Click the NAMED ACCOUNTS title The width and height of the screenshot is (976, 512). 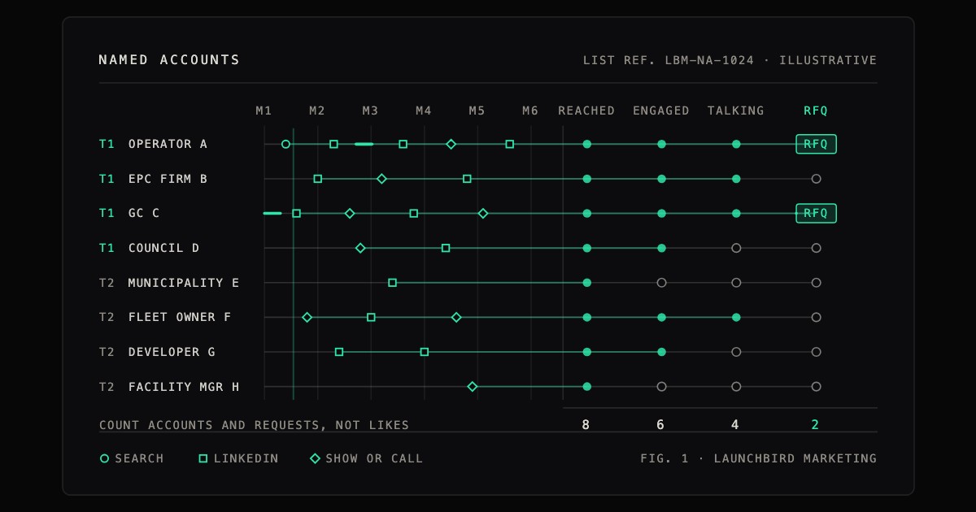[x=170, y=60]
